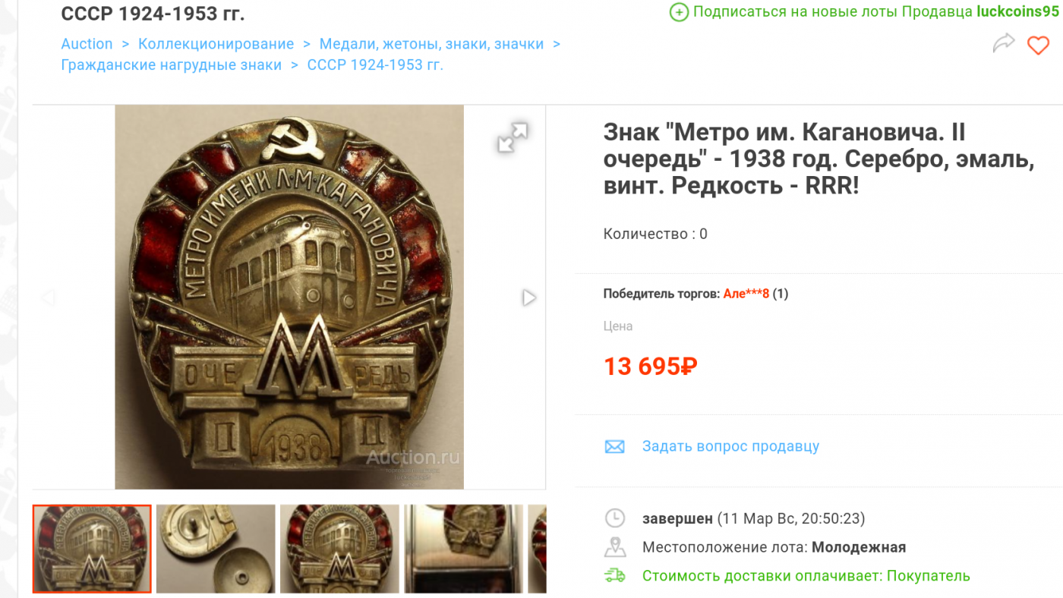Click the delivery truck icon
Image resolution: width=1063 pixels, height=598 pixels.
click(x=614, y=576)
